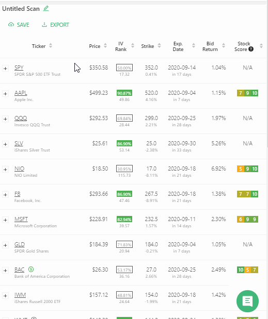The height and width of the screenshot is (319, 268).
Task: Expand the GLD row
Action: click(x=6, y=245)
